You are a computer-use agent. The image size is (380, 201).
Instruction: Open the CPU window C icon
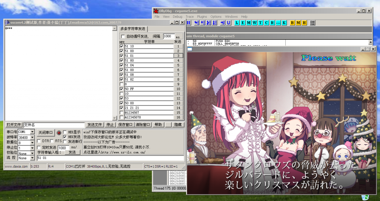click(x=266, y=23)
